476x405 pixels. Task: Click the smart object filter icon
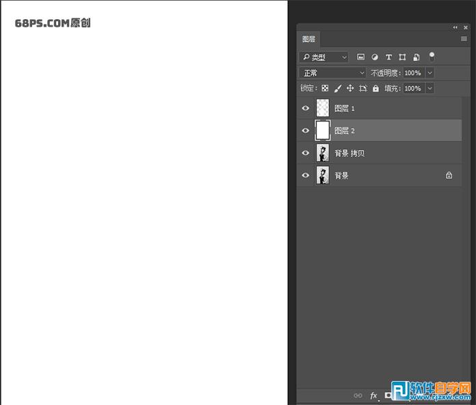point(416,57)
